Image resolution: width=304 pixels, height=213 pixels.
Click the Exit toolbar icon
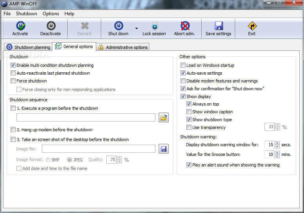pos(252,26)
